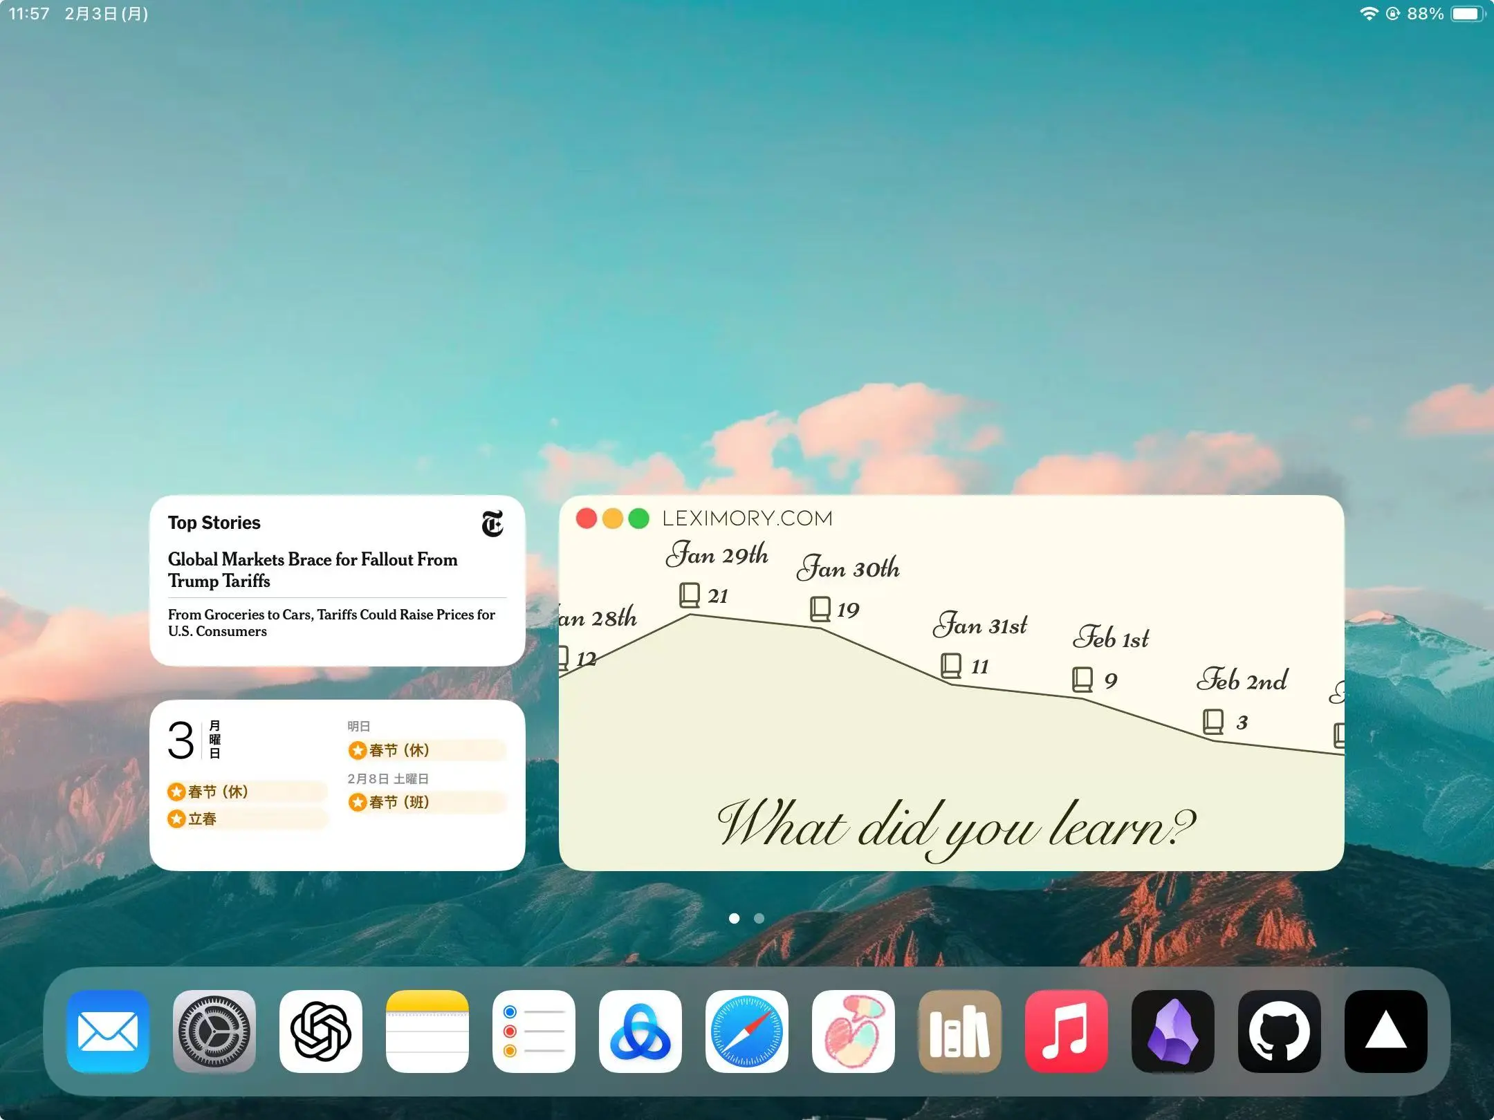Viewport: 1494px width, 1120px height.
Task: Tap the book icon beside 19
Action: 820,609
